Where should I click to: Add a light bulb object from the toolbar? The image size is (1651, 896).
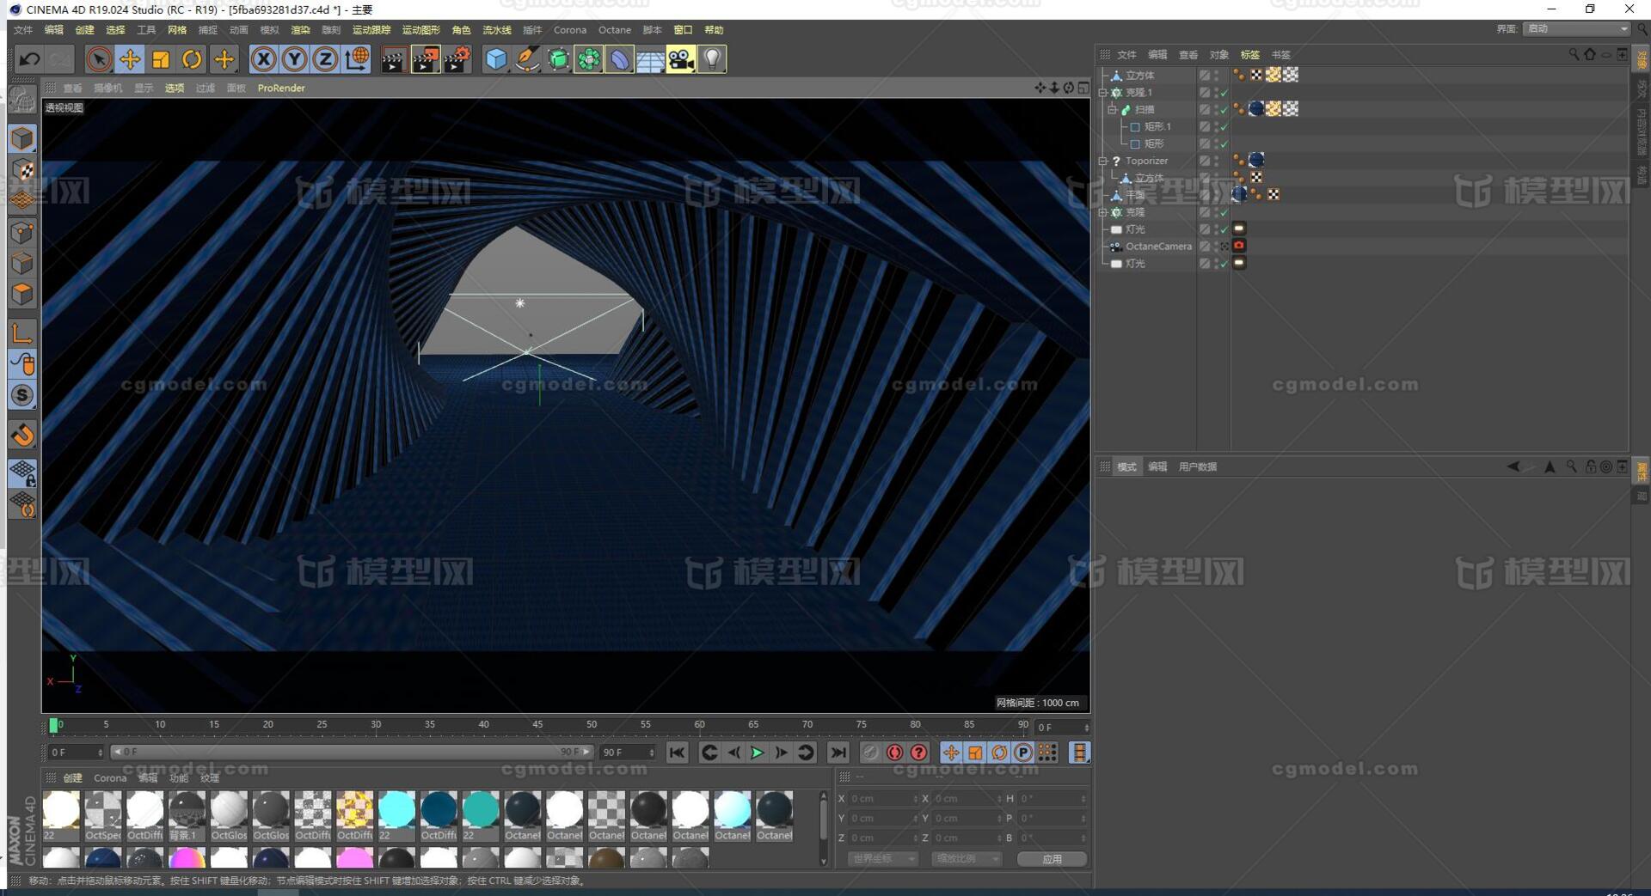coord(712,59)
